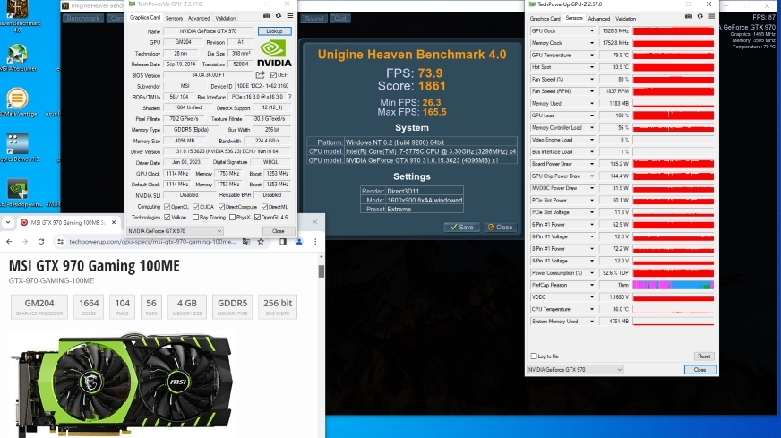Toggle the CUDA checkbox
Image resolution: width=781 pixels, height=438 pixels.
click(196, 207)
